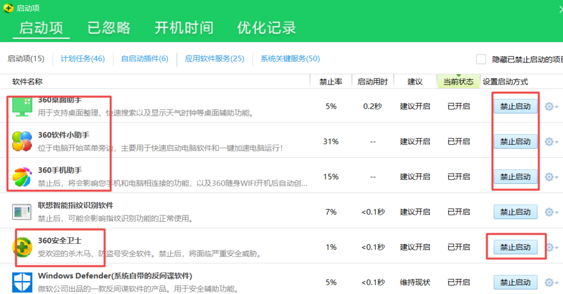The width and height of the screenshot is (563, 294).
Task: Sort by the 建议 column header
Action: pos(415,82)
